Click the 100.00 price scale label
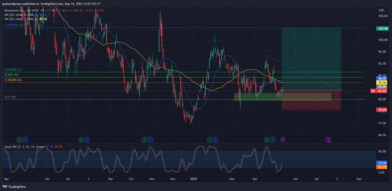Viewport: 392px width, 191px height. (x=383, y=40)
